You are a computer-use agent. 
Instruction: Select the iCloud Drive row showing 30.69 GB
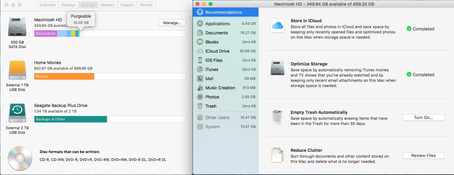226,51
